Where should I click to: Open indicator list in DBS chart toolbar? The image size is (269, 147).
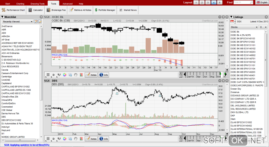48,139
